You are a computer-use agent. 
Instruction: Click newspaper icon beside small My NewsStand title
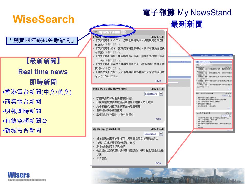click(211, 65)
